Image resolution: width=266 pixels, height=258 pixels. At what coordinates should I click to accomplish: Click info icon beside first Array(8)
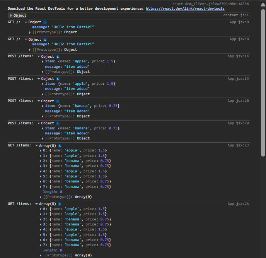60,146
